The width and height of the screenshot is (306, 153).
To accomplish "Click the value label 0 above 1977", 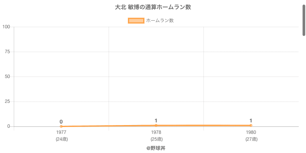I will coord(61,122).
